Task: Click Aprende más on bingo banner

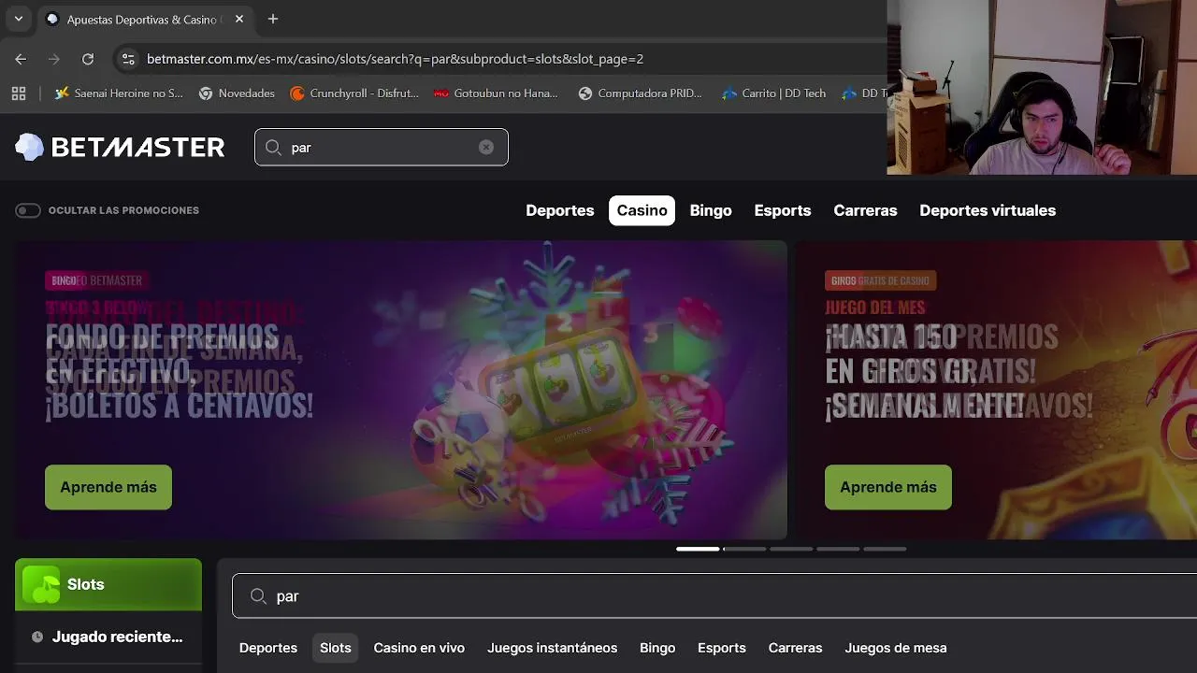Action: tap(108, 487)
